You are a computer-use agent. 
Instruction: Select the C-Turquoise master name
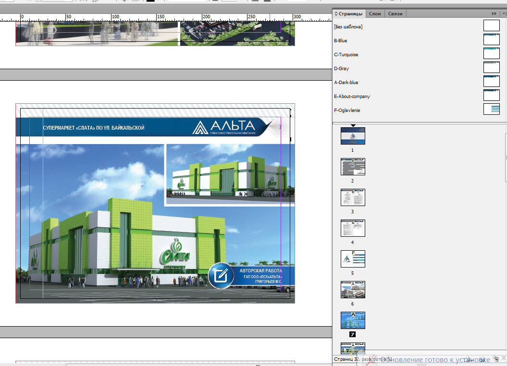[346, 55]
